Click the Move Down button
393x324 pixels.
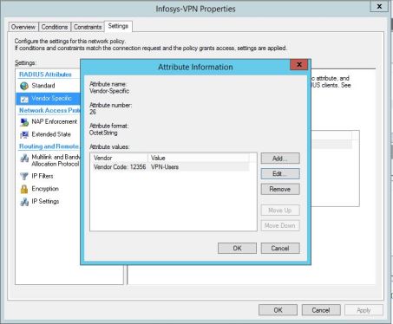[280, 225]
